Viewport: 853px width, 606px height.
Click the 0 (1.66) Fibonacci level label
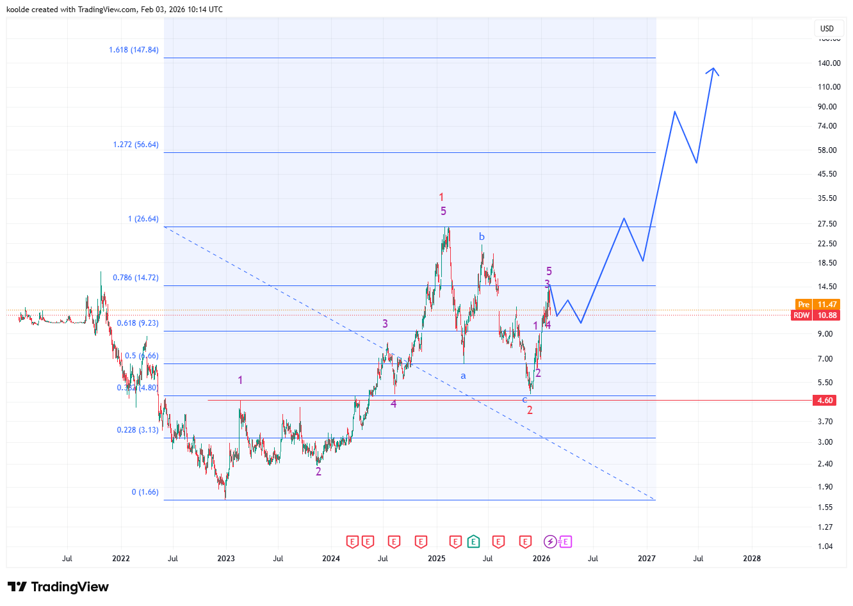click(145, 492)
